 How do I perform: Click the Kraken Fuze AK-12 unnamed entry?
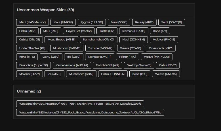[80, 104]
